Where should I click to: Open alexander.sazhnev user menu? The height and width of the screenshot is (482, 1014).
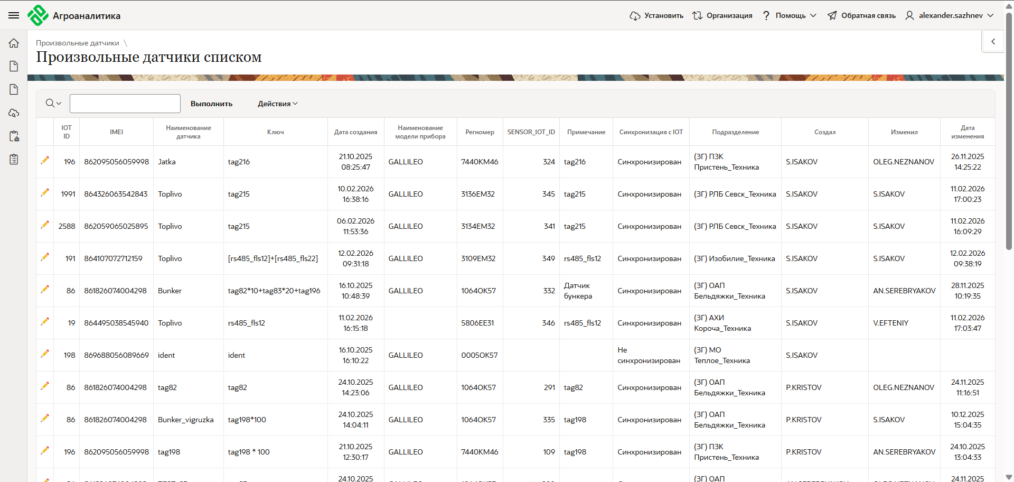[x=950, y=15]
